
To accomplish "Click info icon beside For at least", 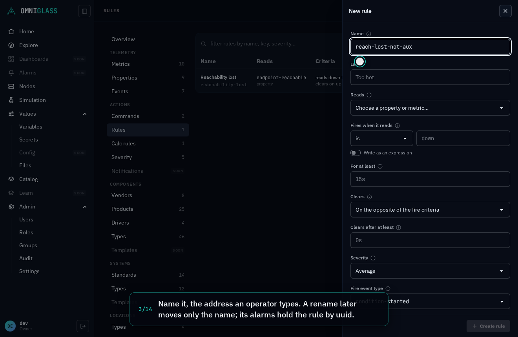I will (380, 166).
